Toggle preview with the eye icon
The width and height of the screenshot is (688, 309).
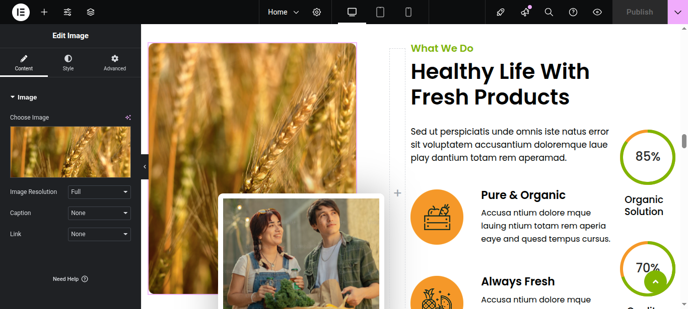coord(597,12)
